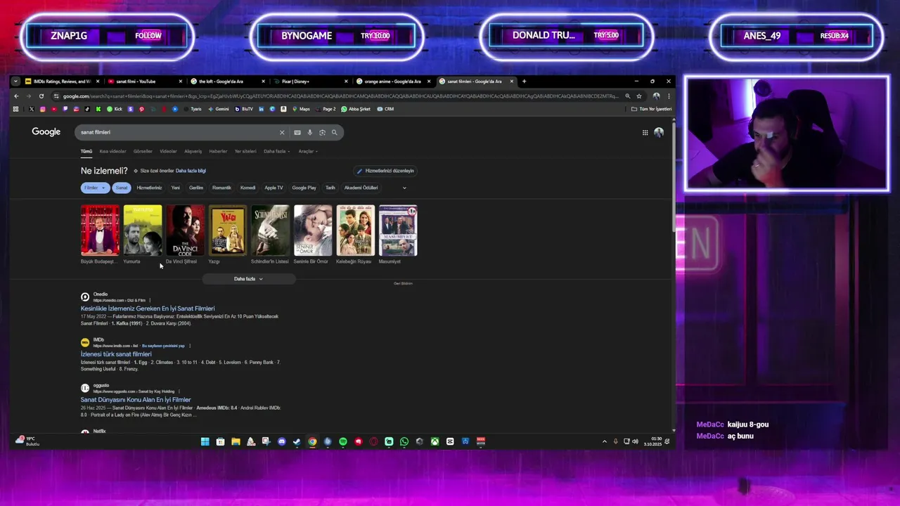Open the Chrome three-dot menu
Screen dimensions: 900x506
click(669, 96)
